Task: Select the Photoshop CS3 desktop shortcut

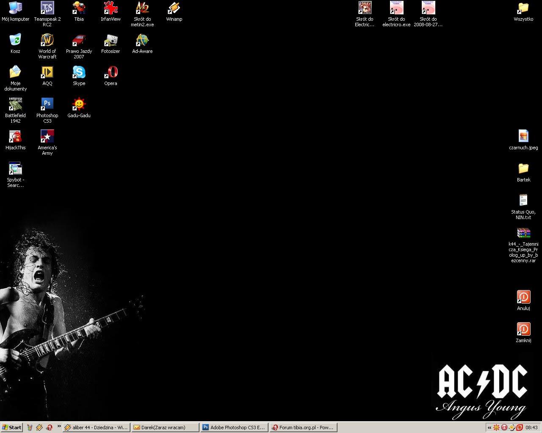Action: click(47, 110)
